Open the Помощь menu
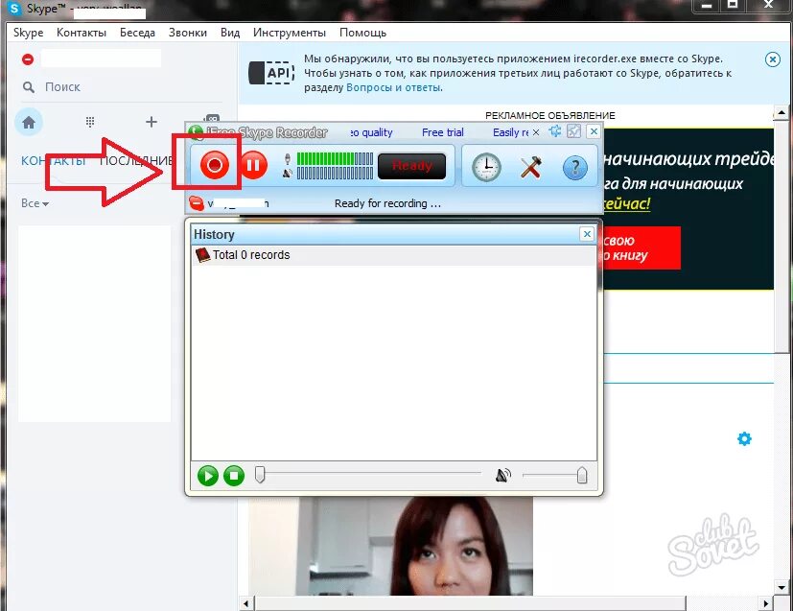This screenshot has width=793, height=611. click(363, 33)
